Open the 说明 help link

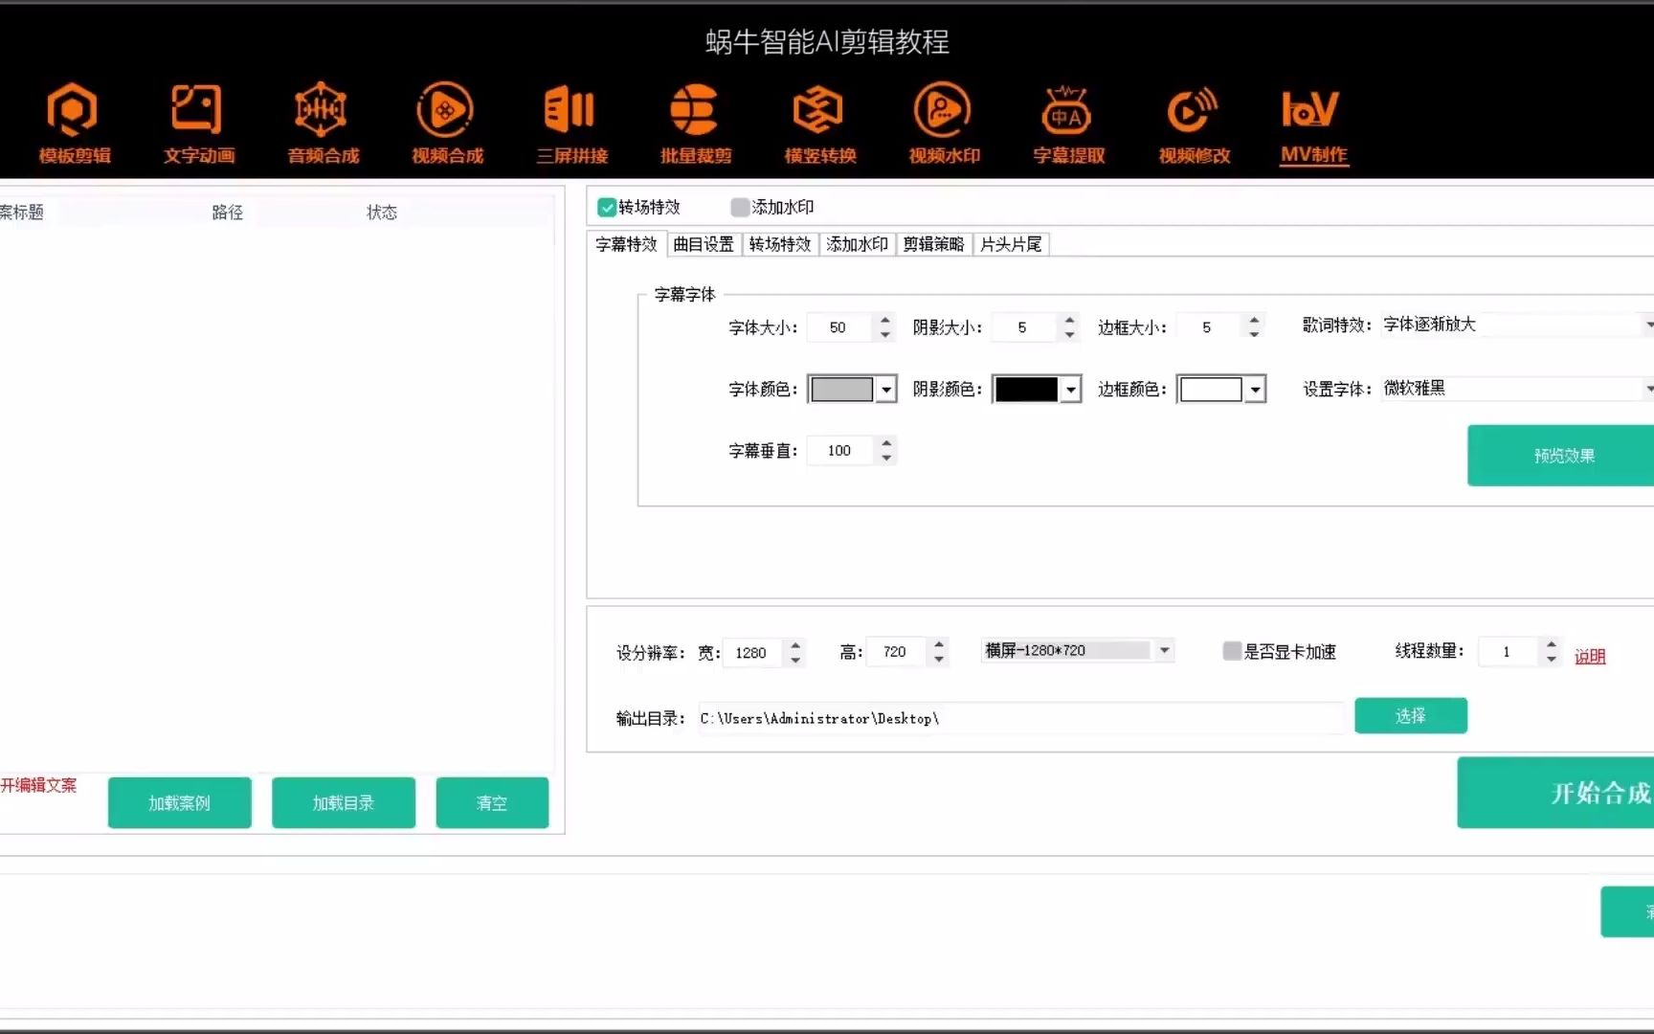[x=1590, y=656]
